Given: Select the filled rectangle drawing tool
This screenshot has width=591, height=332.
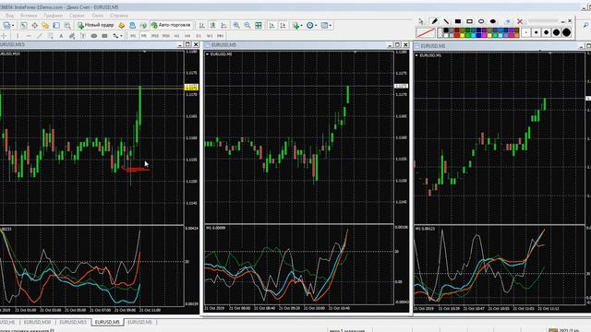Looking at the screenshot, I should click(x=458, y=21).
